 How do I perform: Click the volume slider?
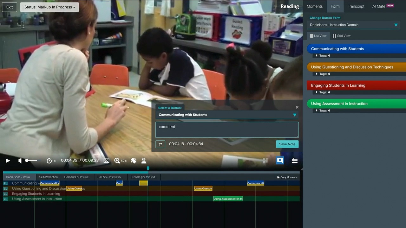31,161
